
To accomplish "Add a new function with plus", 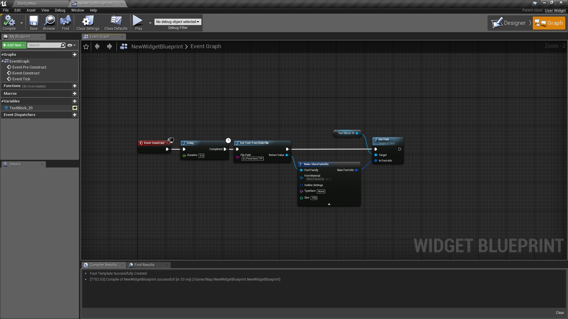I will pyautogui.click(x=75, y=86).
